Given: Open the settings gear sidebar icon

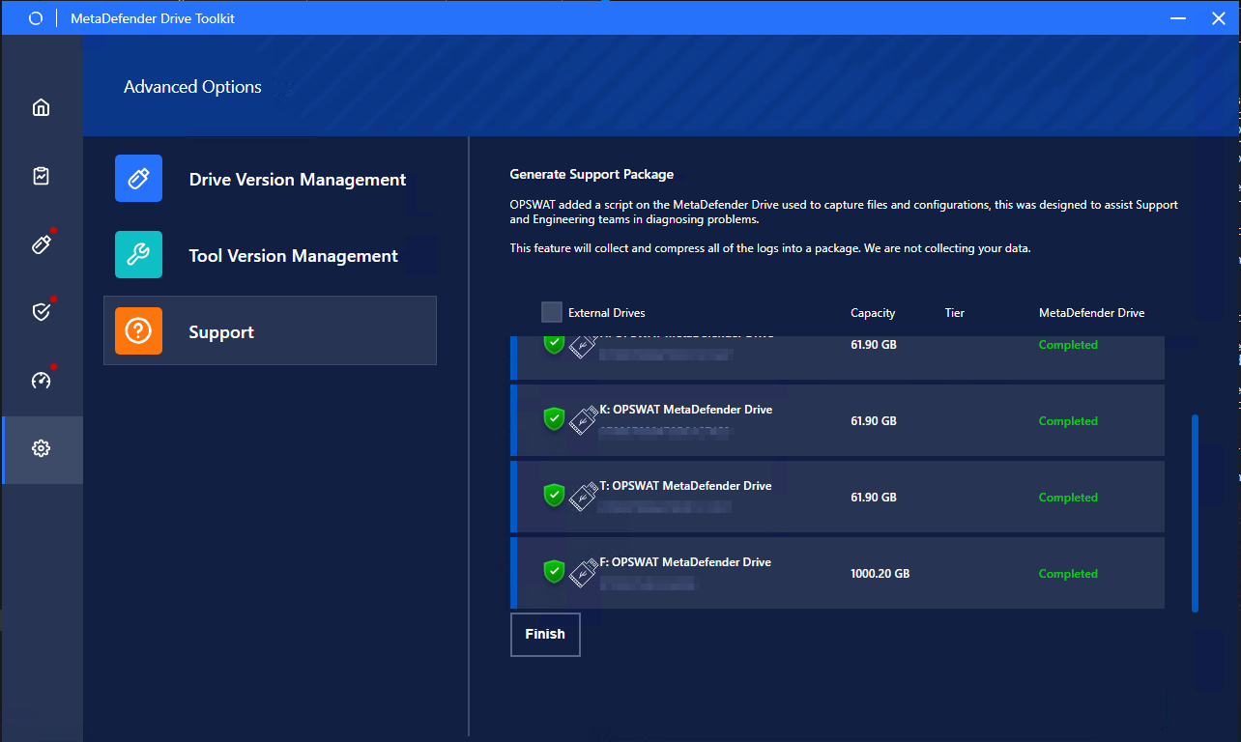Looking at the screenshot, I should pos(41,448).
